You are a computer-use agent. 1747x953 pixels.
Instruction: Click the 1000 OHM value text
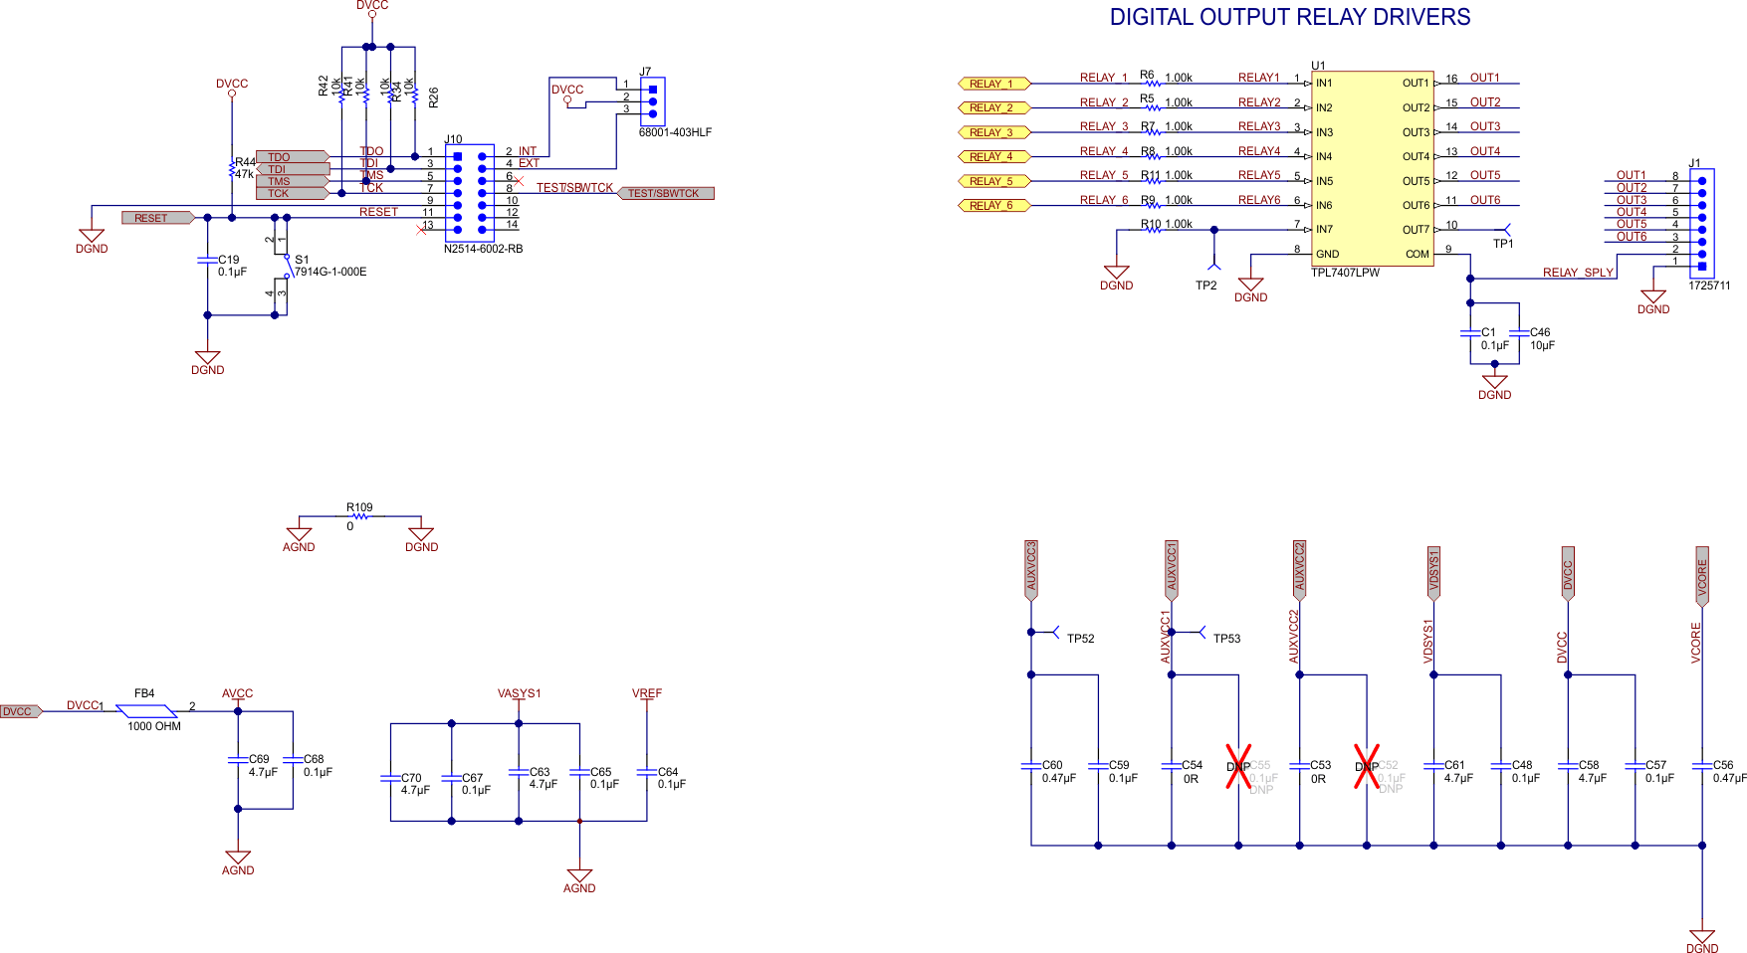pos(154,726)
